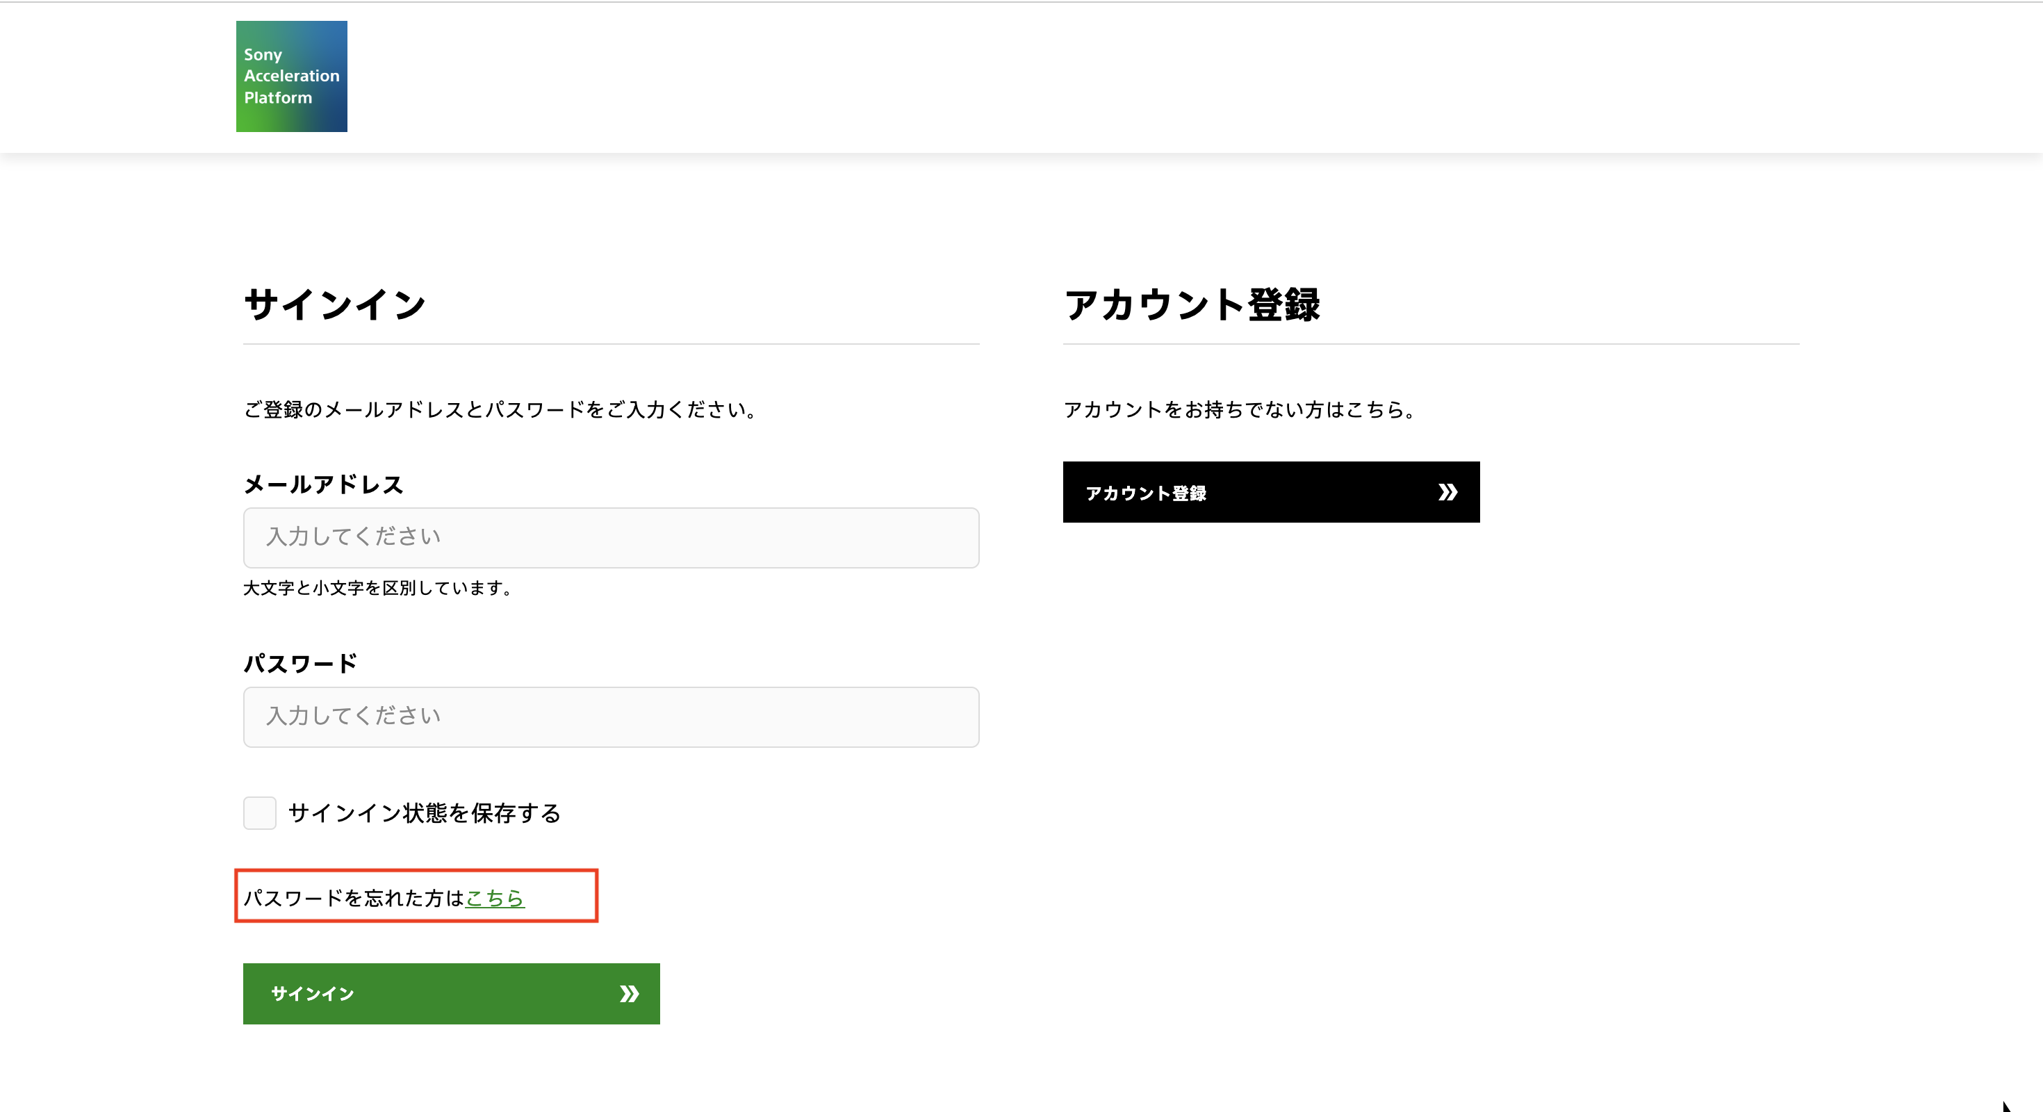Click the サインイン section heading

point(335,302)
